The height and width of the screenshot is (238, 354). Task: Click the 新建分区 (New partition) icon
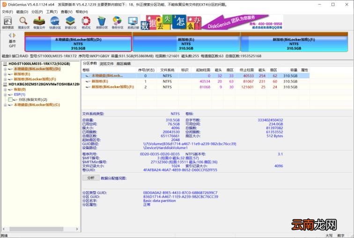pos(70,22)
